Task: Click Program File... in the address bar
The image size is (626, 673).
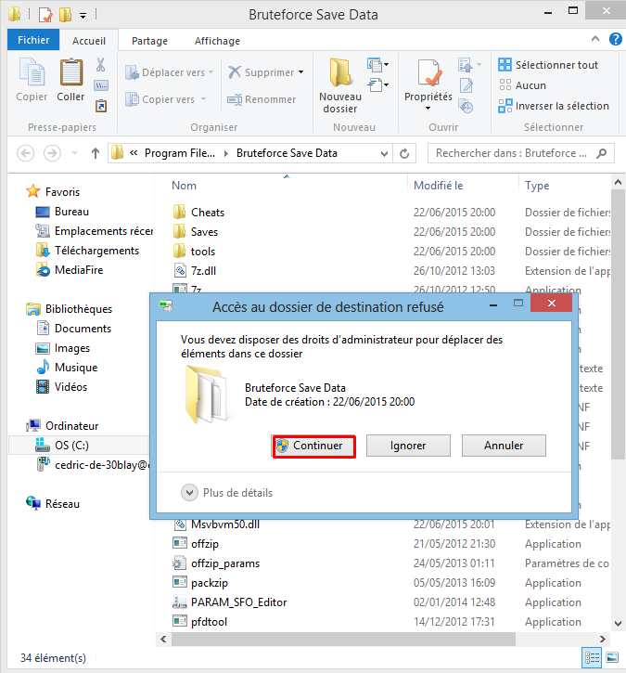Action: 180,153
